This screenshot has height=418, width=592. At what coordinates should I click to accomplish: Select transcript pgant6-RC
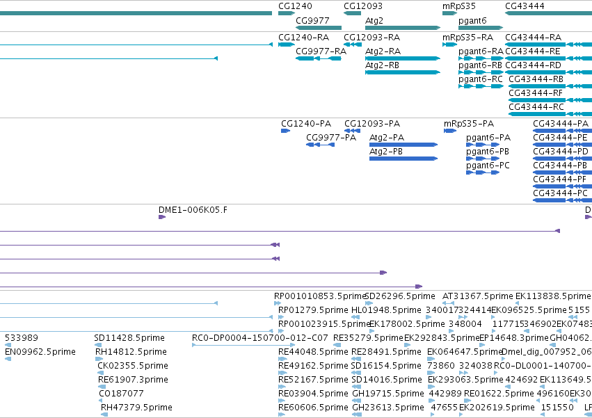pyautogui.click(x=481, y=86)
